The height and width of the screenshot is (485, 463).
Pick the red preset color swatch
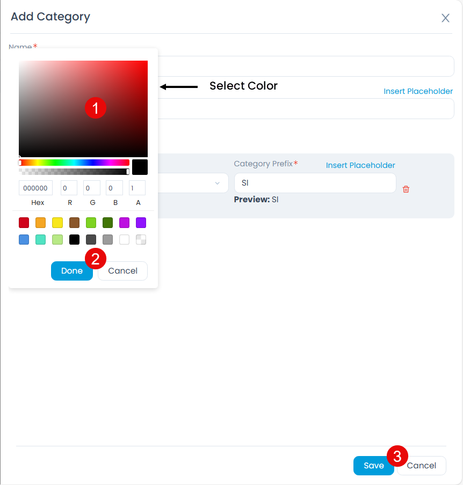(24, 223)
